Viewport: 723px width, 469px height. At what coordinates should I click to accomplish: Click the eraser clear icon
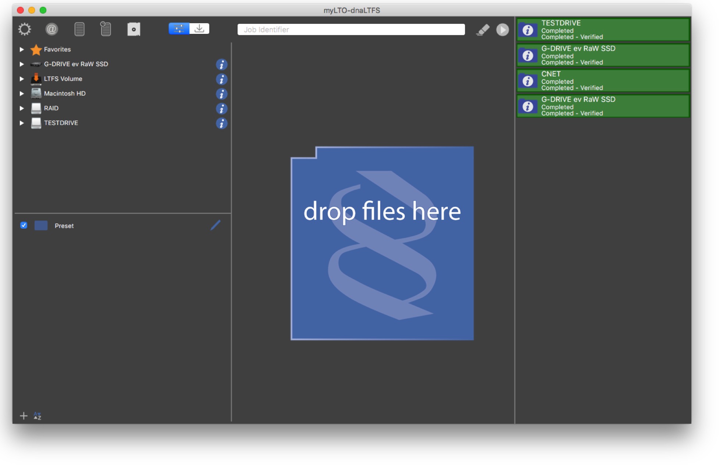tap(482, 30)
